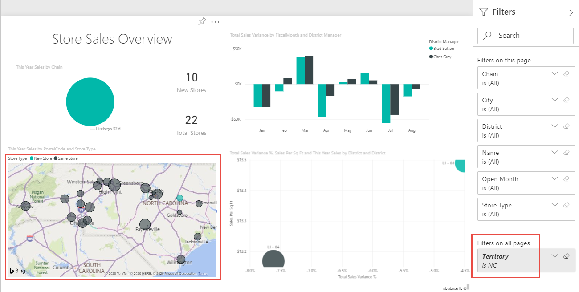Click the Lindseys $2M pie chart slice

click(90, 101)
